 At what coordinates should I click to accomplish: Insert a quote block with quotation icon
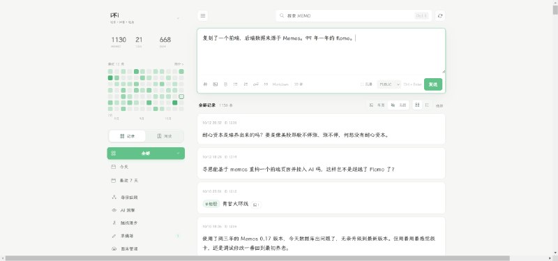pos(266,84)
